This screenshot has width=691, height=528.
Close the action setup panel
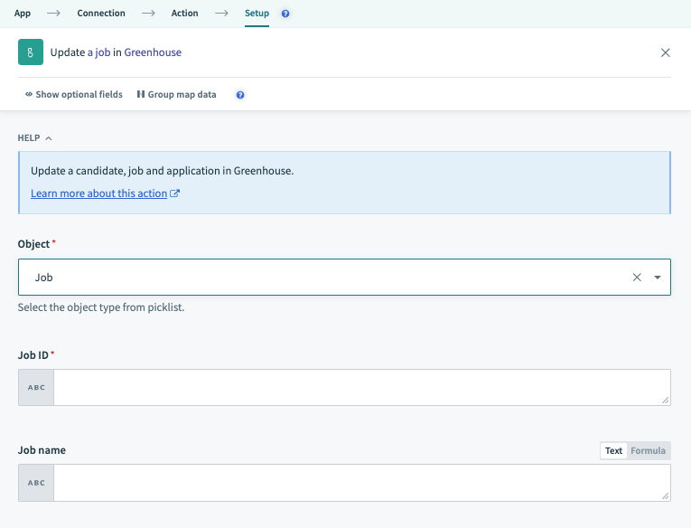pos(666,52)
